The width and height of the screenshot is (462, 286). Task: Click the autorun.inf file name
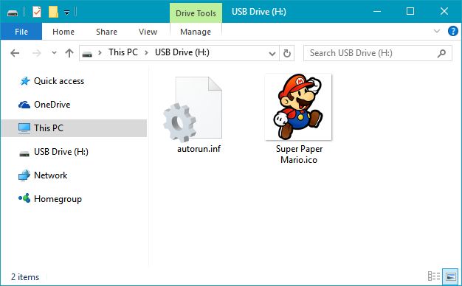(x=199, y=149)
